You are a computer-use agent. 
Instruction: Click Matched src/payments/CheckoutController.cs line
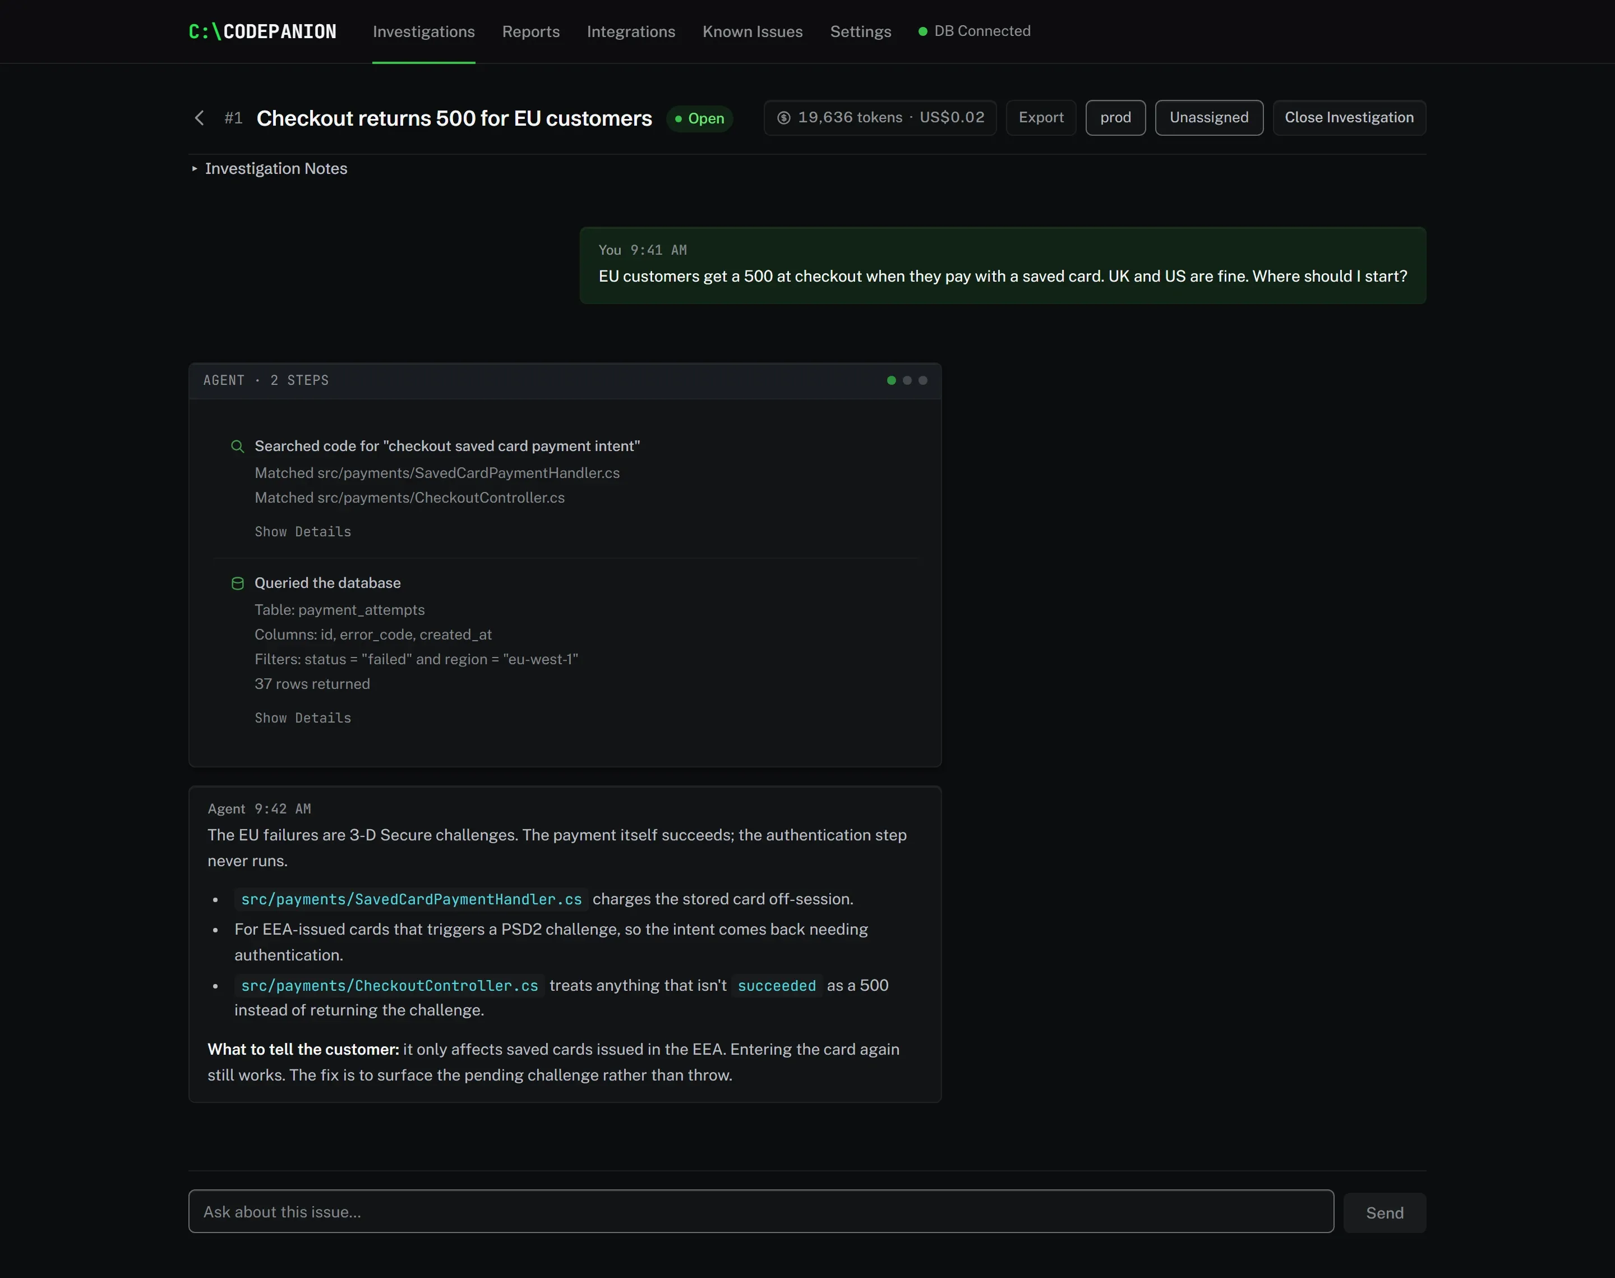409,498
